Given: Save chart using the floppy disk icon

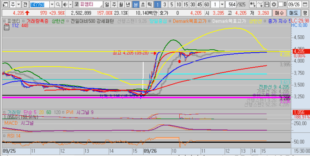Looking at the screenshot, I should pyautogui.click(x=267, y=4).
